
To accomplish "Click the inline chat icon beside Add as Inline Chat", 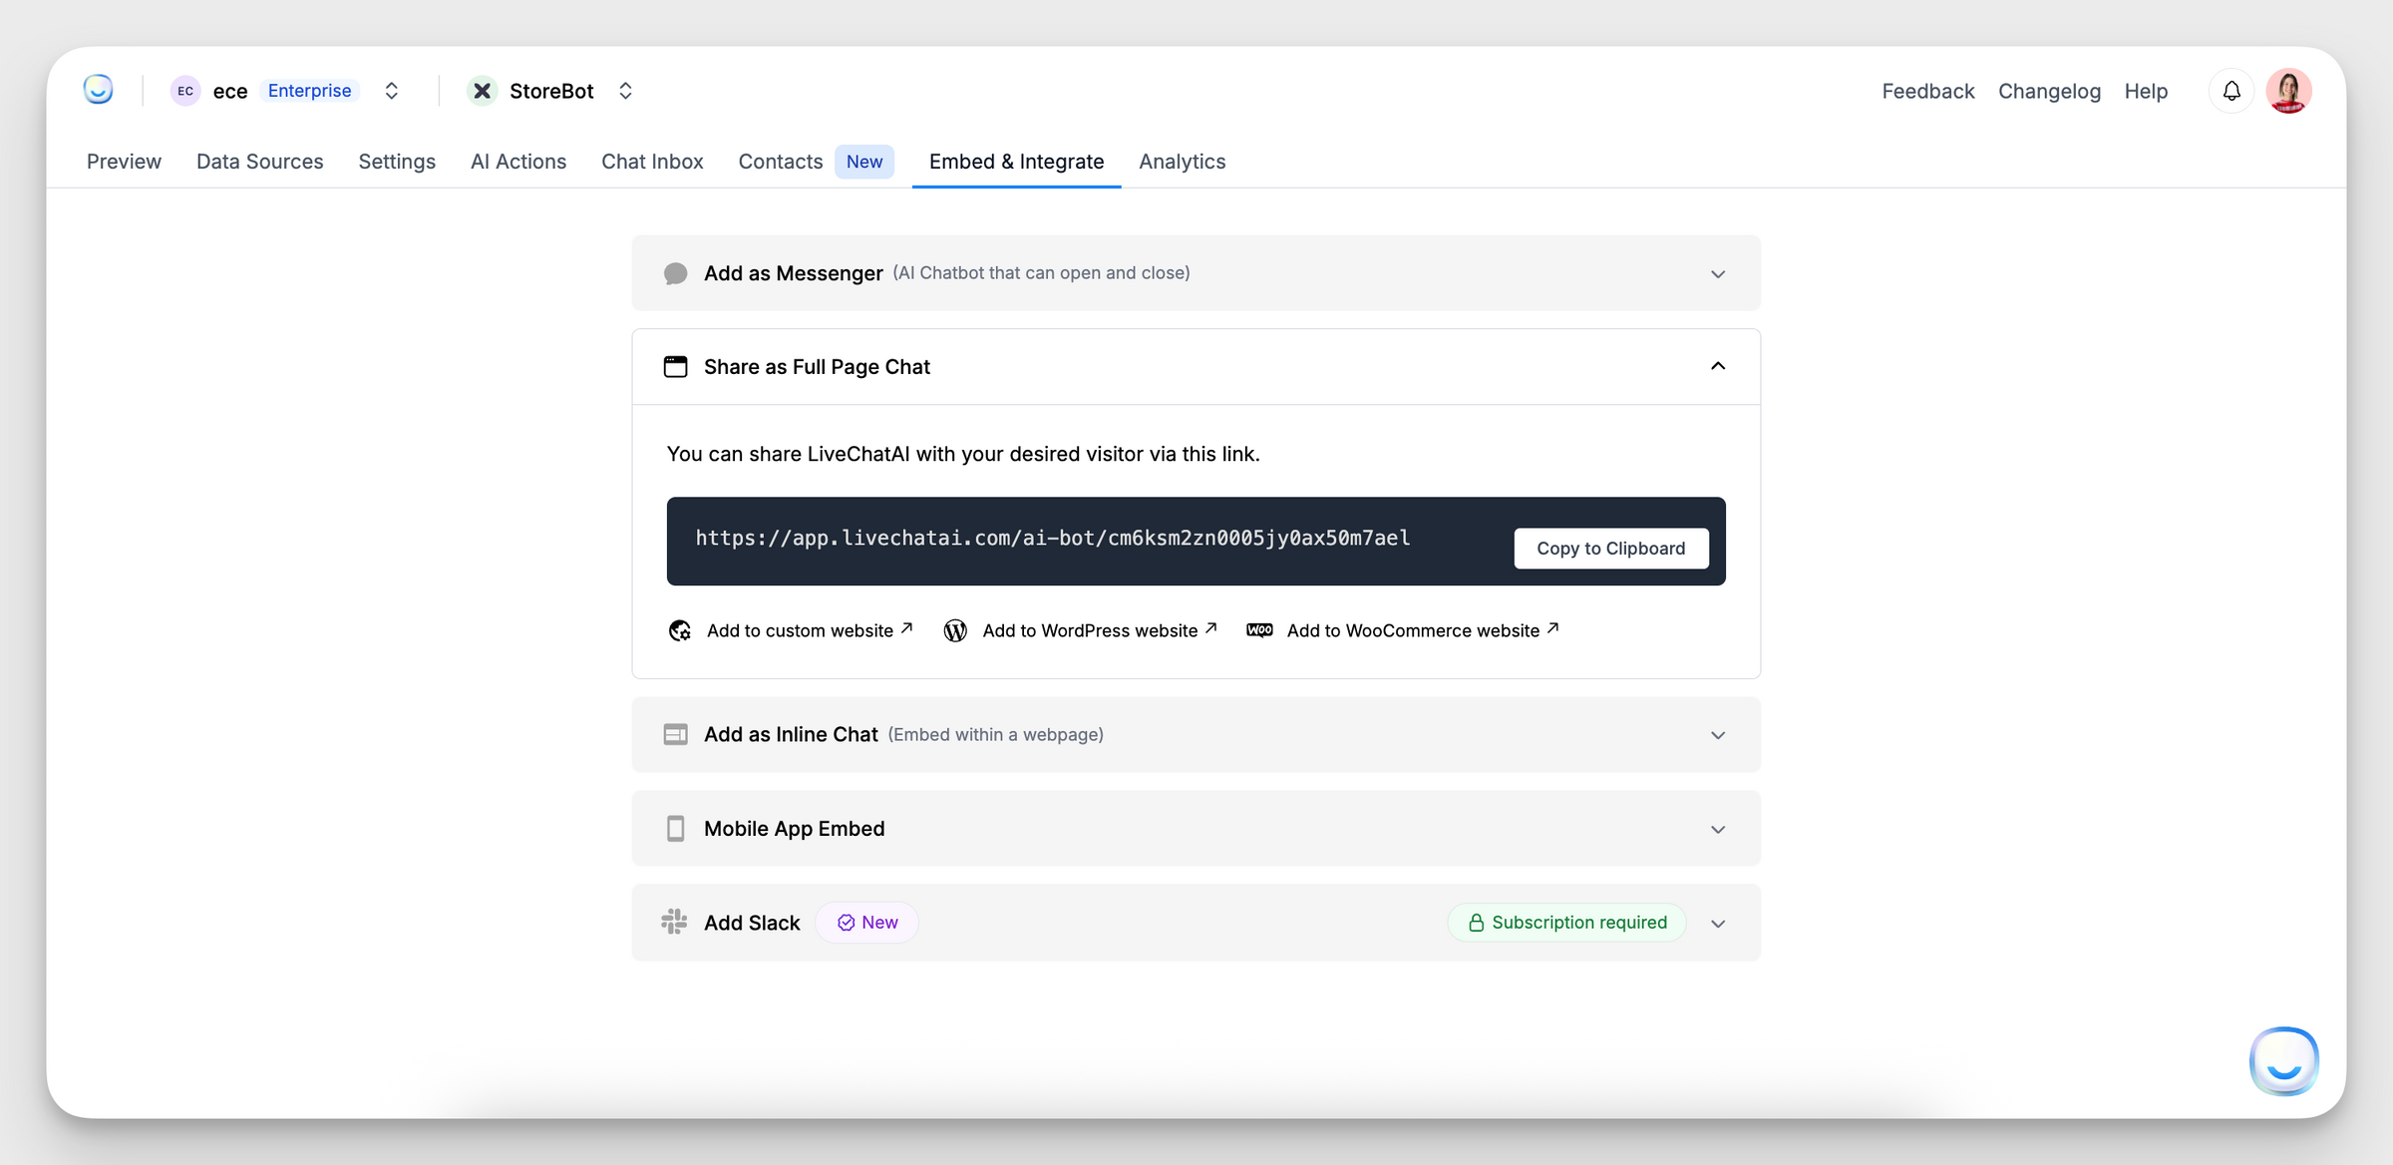I will 675,734.
